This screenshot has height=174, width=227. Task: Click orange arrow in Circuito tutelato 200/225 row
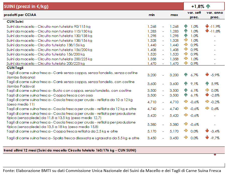click(186, 63)
